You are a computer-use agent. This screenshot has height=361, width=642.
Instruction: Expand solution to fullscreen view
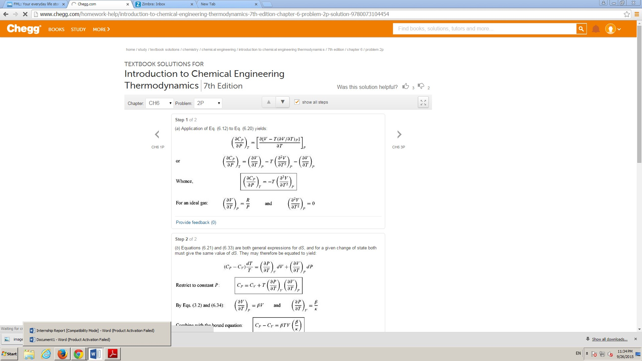423,102
